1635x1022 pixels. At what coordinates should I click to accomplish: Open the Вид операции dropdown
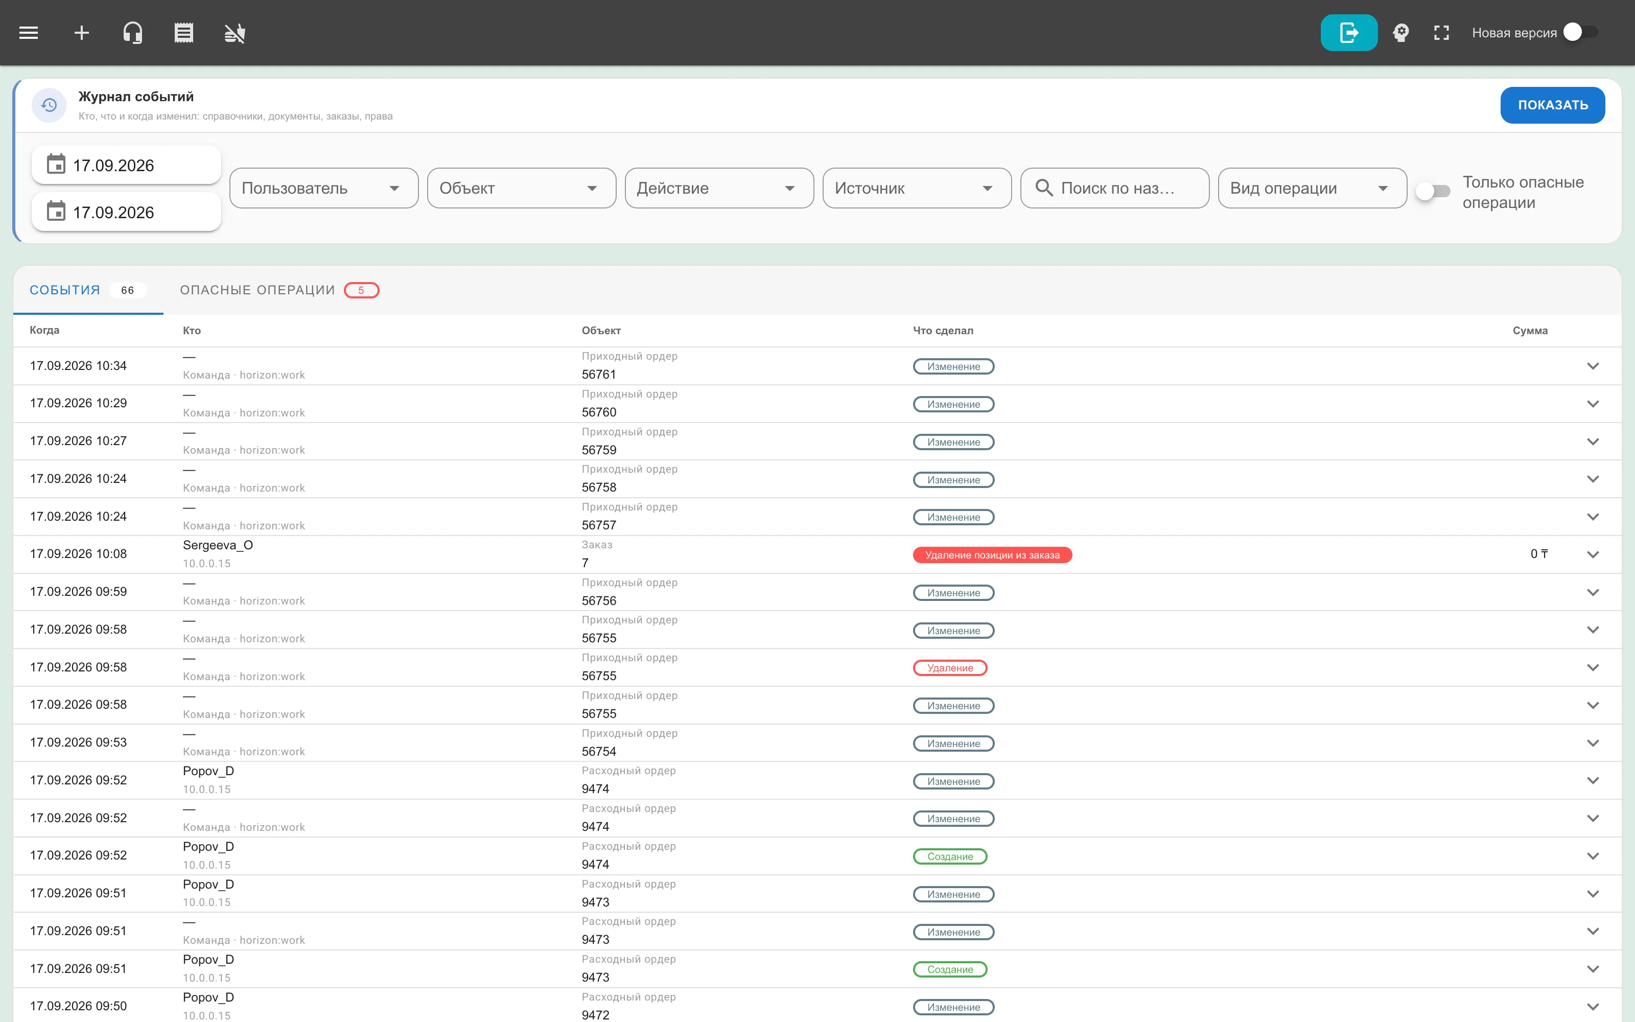(x=1312, y=188)
